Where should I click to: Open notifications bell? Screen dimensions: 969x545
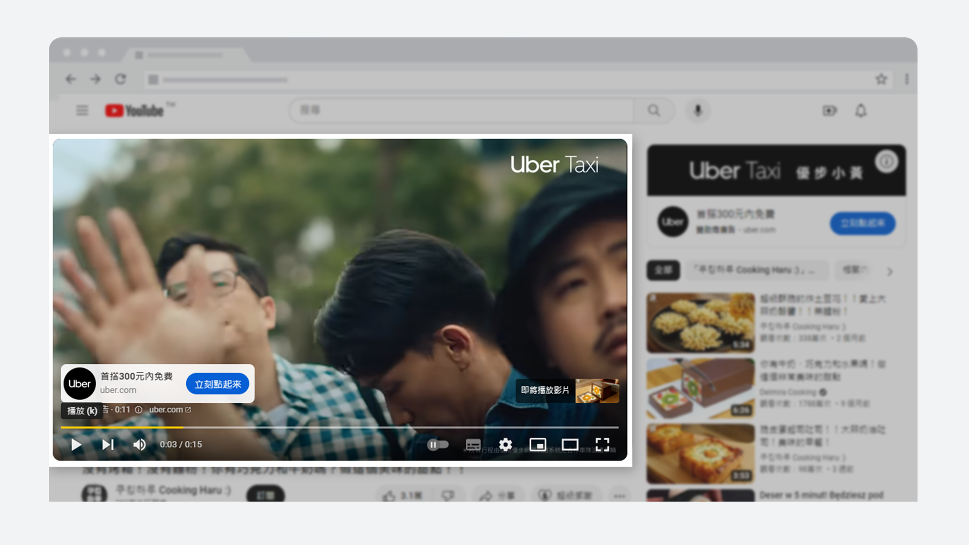(860, 111)
